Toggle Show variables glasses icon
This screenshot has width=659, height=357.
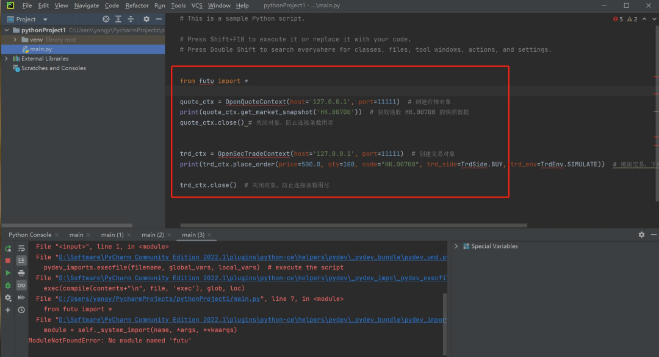(x=21, y=285)
